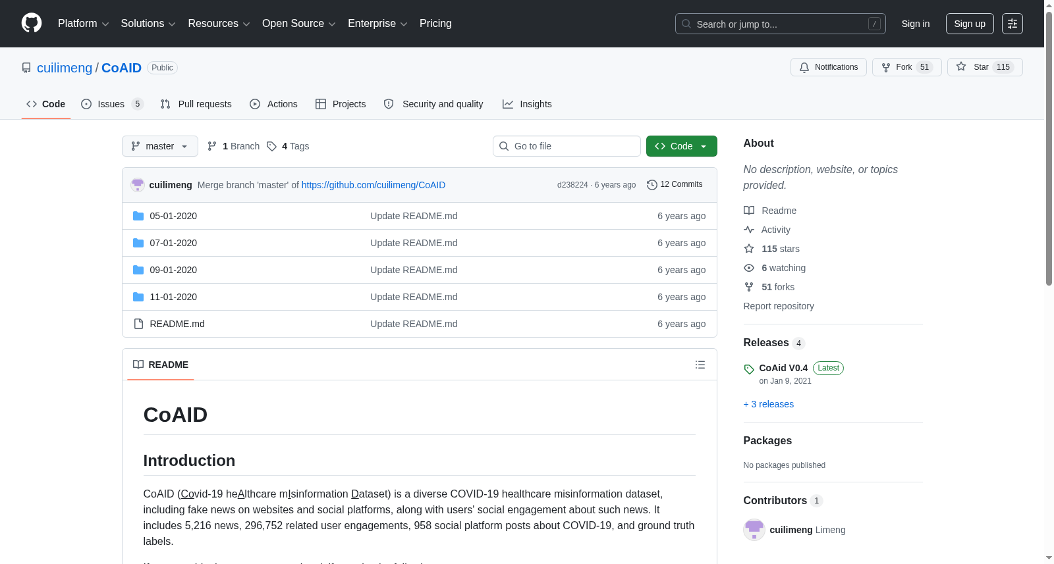Screen dimensions: 1054x564
Task: Open the README outline icon
Action: [x=700, y=365]
